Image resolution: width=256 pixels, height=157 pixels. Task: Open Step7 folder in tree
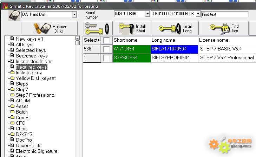(x=22, y=90)
